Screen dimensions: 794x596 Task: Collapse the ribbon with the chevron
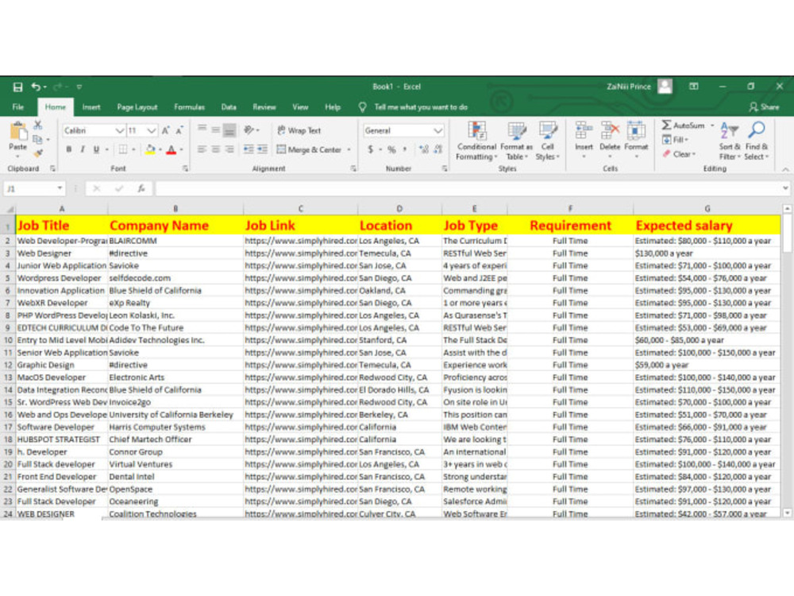point(785,169)
